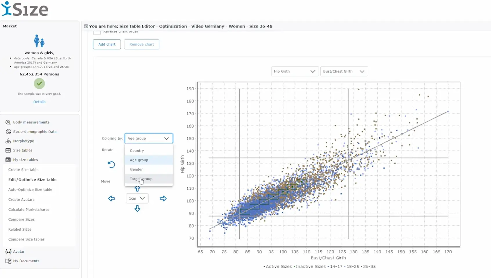This screenshot has width=491, height=278.
Task: Choose Target group in coloring list
Action: (x=149, y=179)
